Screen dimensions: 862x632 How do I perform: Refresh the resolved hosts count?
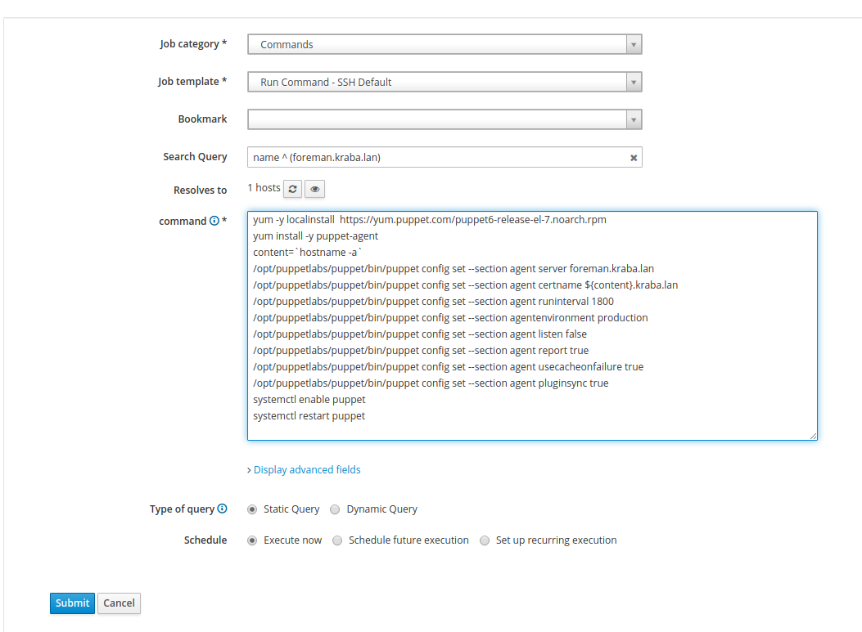[x=292, y=189]
